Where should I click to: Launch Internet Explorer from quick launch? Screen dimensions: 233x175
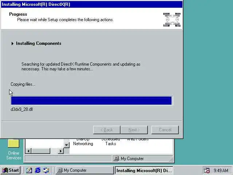[x=37, y=170]
